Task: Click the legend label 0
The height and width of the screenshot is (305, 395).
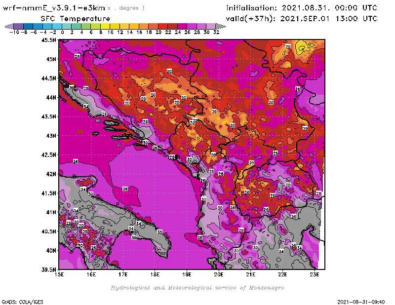Action: point(62,32)
